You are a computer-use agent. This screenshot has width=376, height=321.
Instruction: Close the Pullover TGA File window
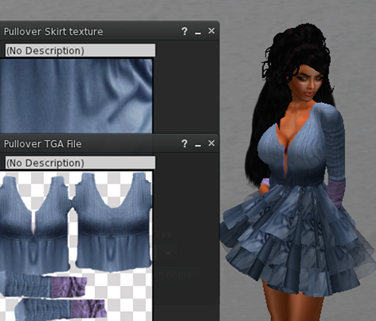coord(211,143)
